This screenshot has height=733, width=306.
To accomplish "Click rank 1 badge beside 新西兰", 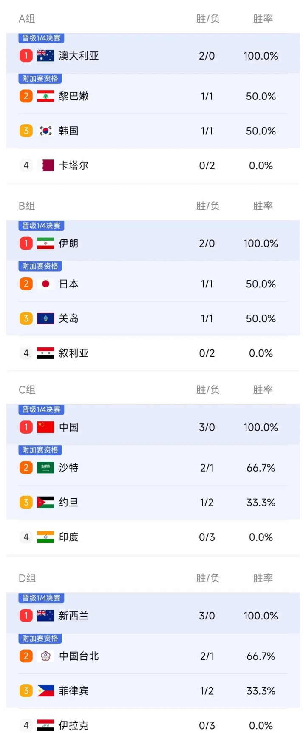I will coord(26,615).
